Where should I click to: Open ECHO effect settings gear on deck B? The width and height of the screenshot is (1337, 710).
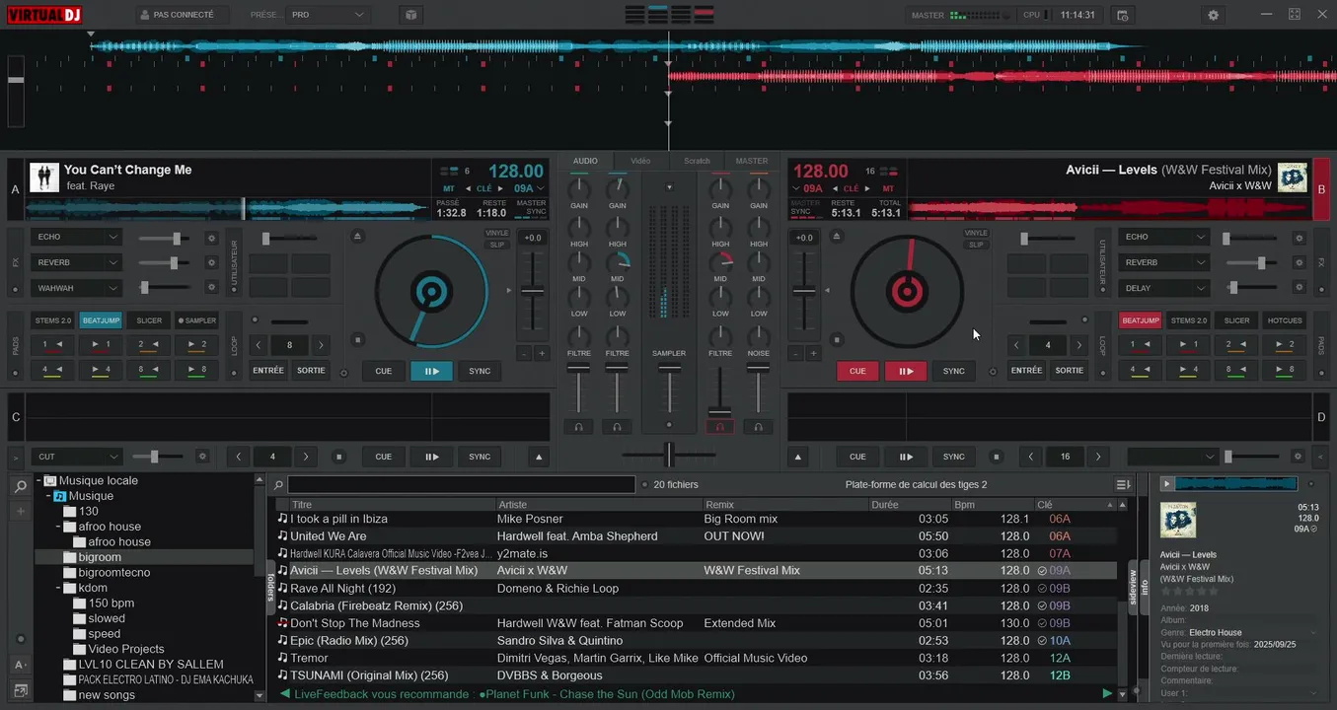click(1299, 239)
